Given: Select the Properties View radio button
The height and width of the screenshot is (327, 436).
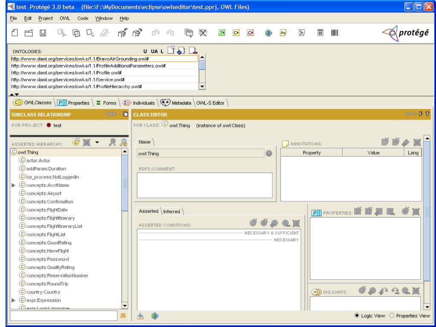Looking at the screenshot, I should 392,316.
